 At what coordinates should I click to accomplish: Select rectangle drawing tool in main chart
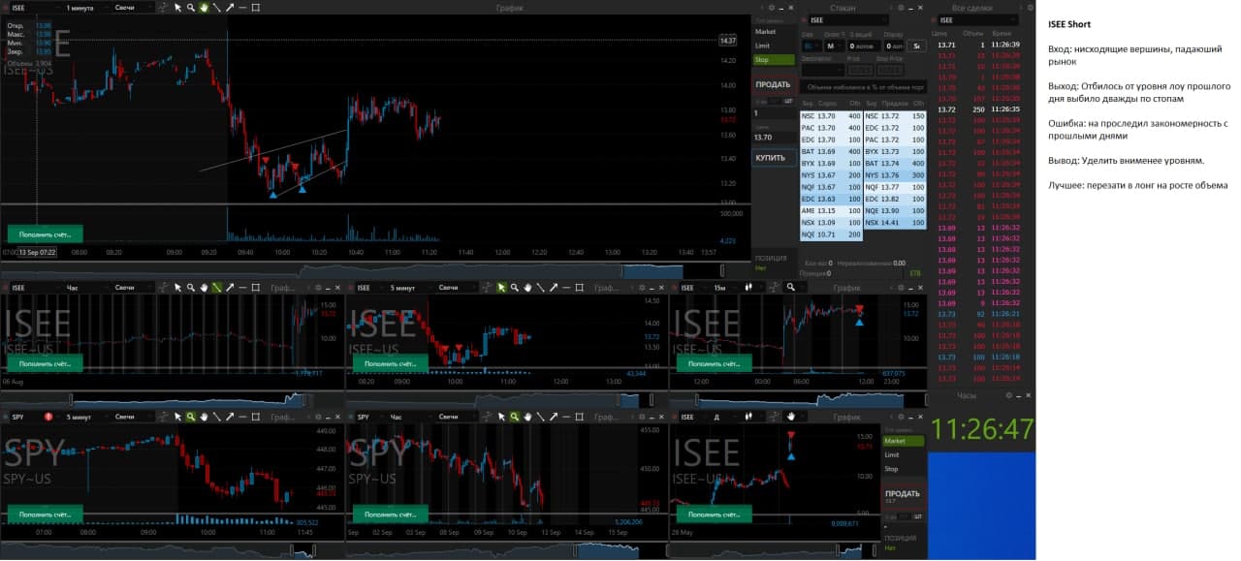pos(256,7)
